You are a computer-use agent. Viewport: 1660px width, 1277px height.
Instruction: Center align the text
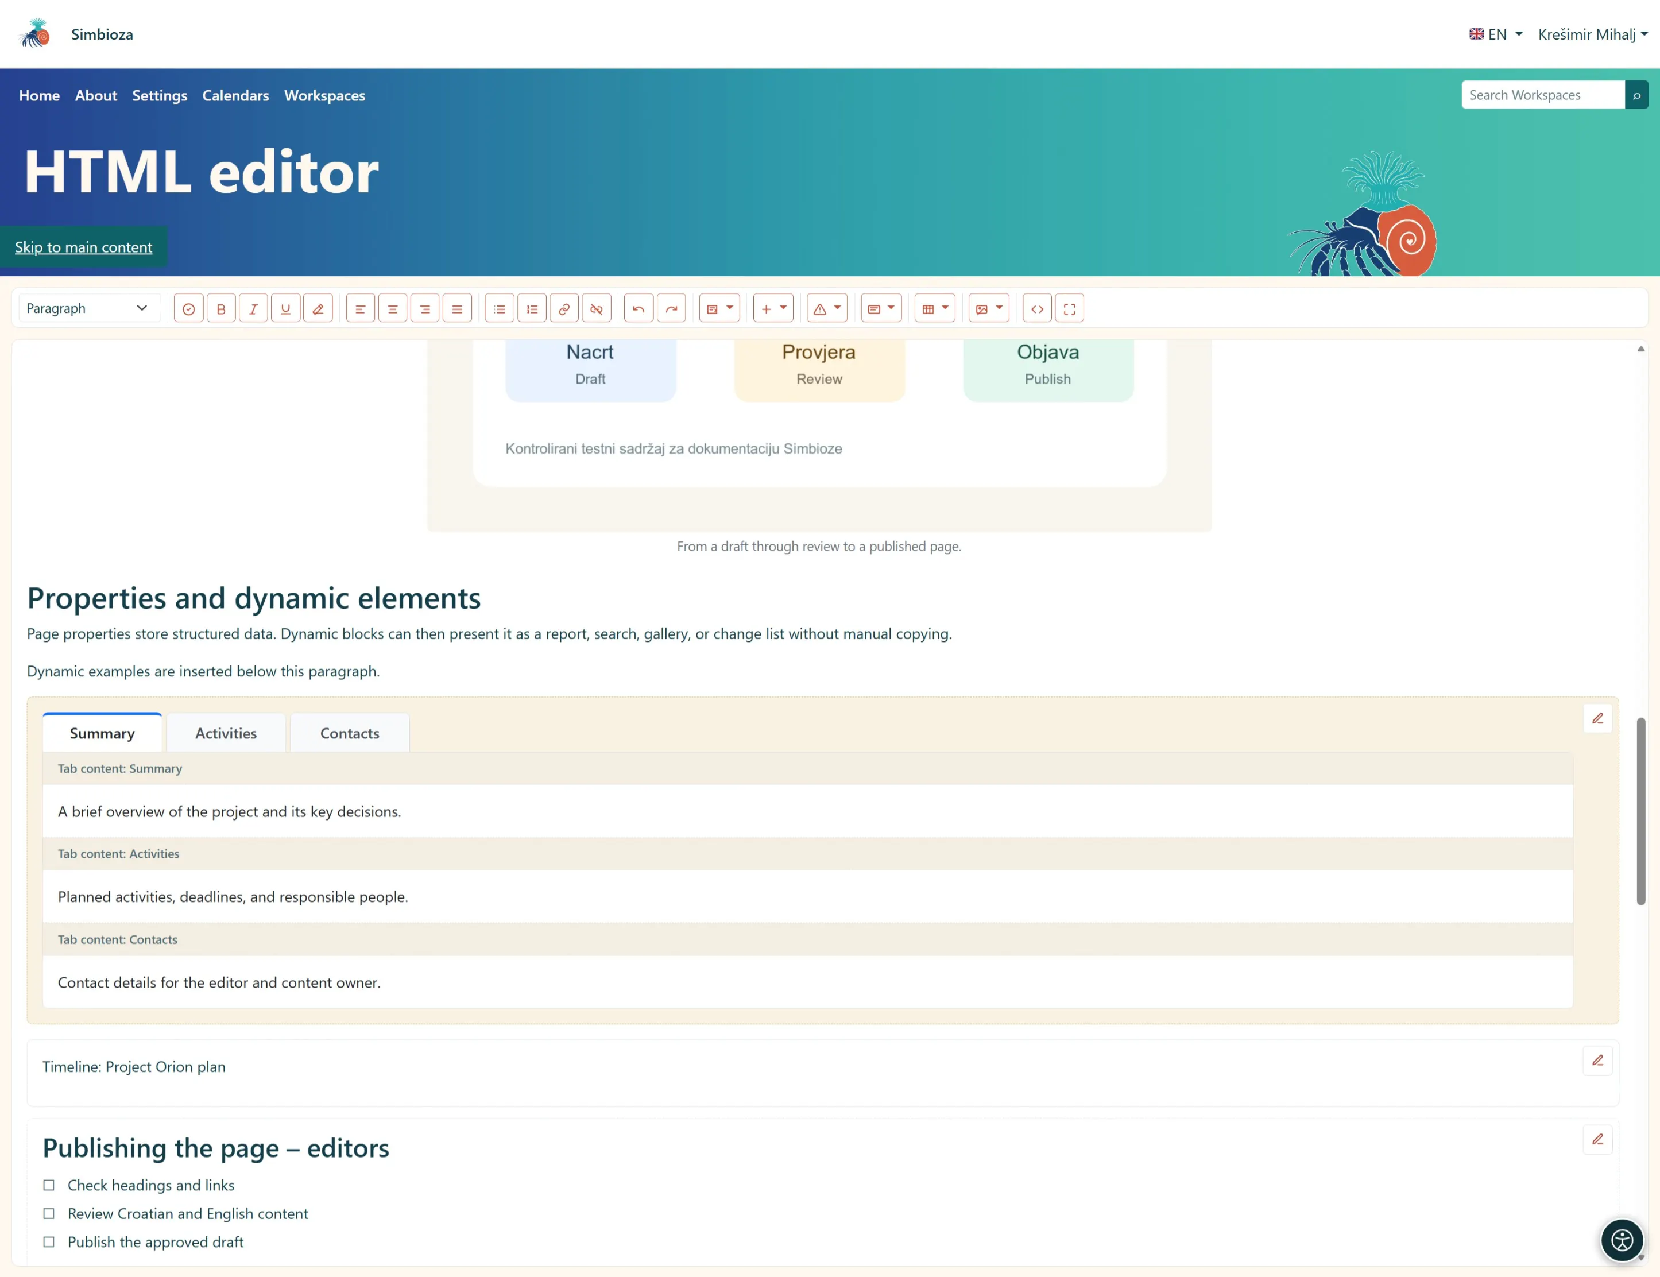pos(393,308)
